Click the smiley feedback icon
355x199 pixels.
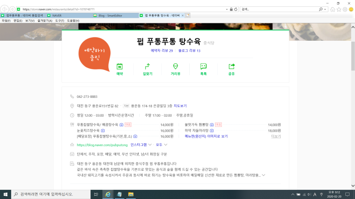pyautogui.click(x=351, y=10)
